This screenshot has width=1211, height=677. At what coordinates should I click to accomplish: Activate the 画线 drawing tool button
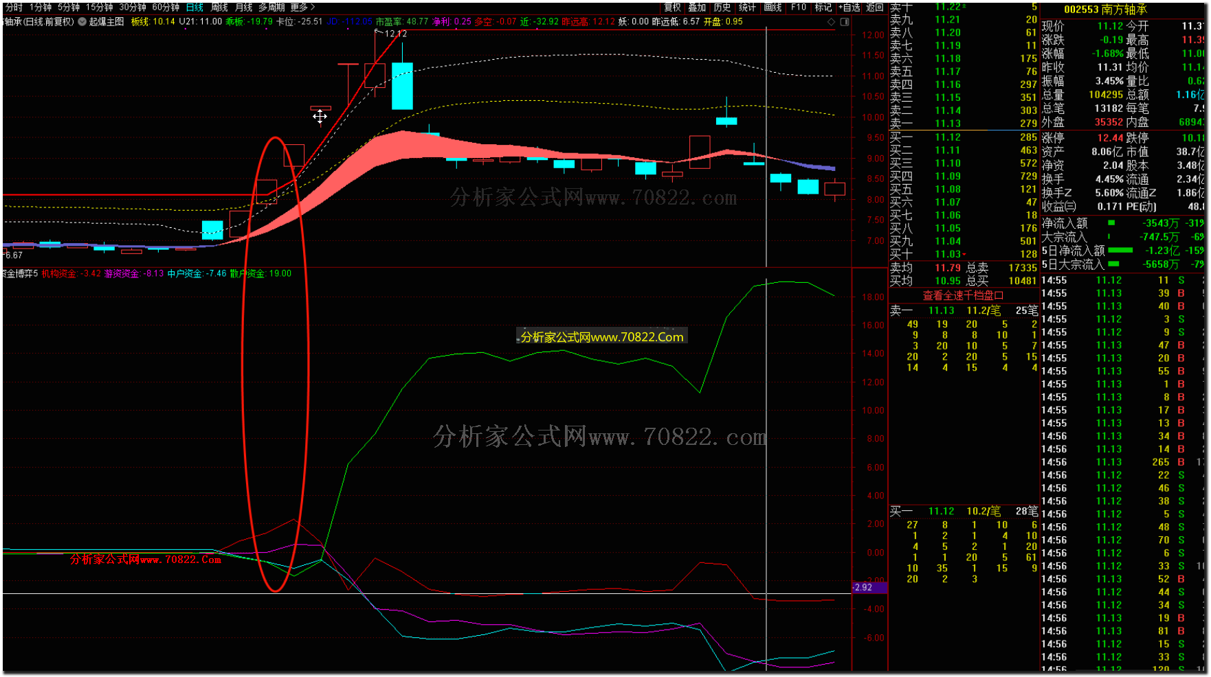[x=773, y=8]
